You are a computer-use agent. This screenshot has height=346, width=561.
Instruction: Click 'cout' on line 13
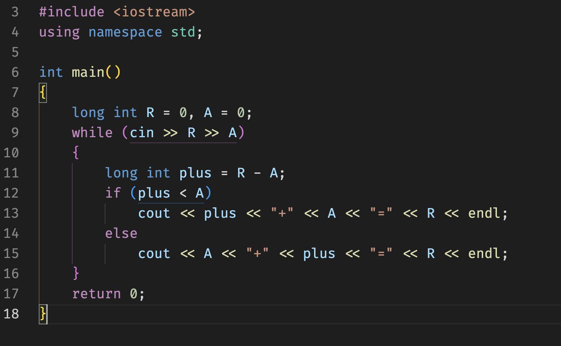coord(154,213)
